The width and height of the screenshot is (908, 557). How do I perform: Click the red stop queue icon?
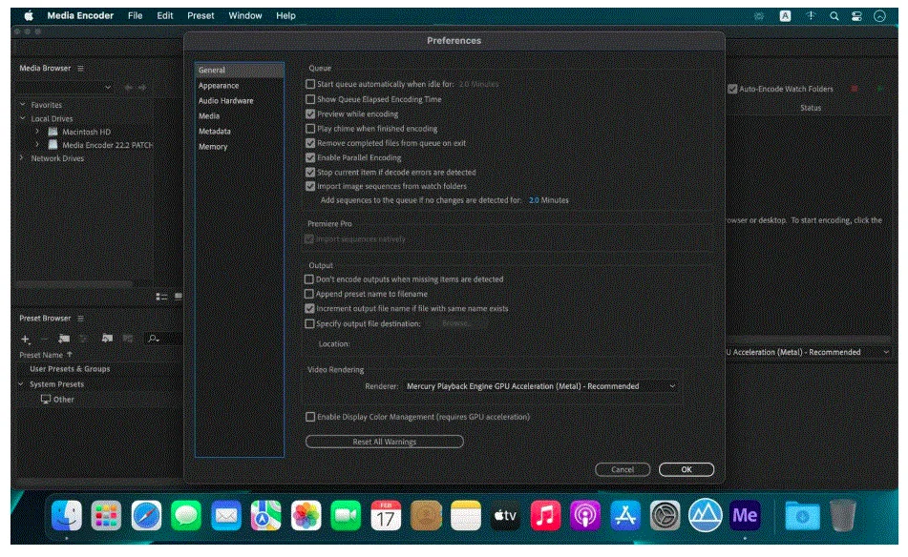(855, 89)
